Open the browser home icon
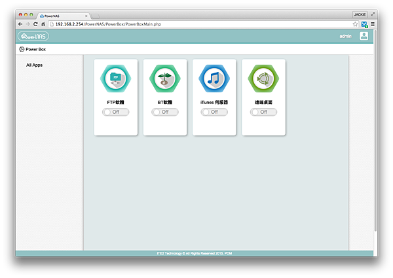The width and height of the screenshot is (393, 278). click(x=43, y=24)
